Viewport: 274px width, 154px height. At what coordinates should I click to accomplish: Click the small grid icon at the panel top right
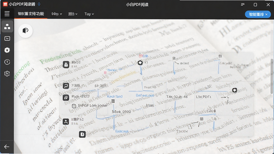220,56
